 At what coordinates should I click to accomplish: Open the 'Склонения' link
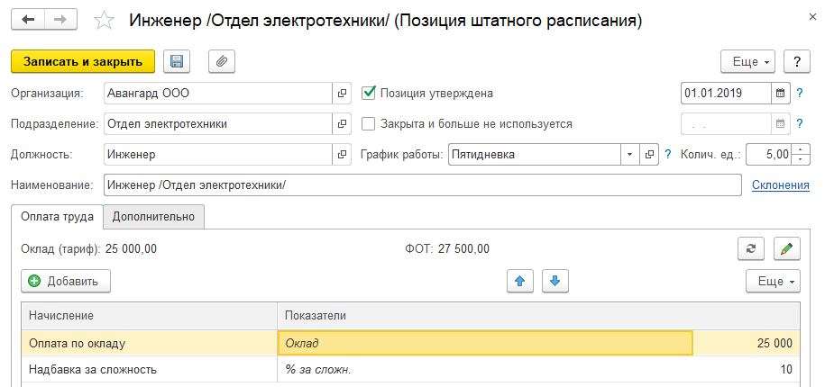tap(780, 185)
